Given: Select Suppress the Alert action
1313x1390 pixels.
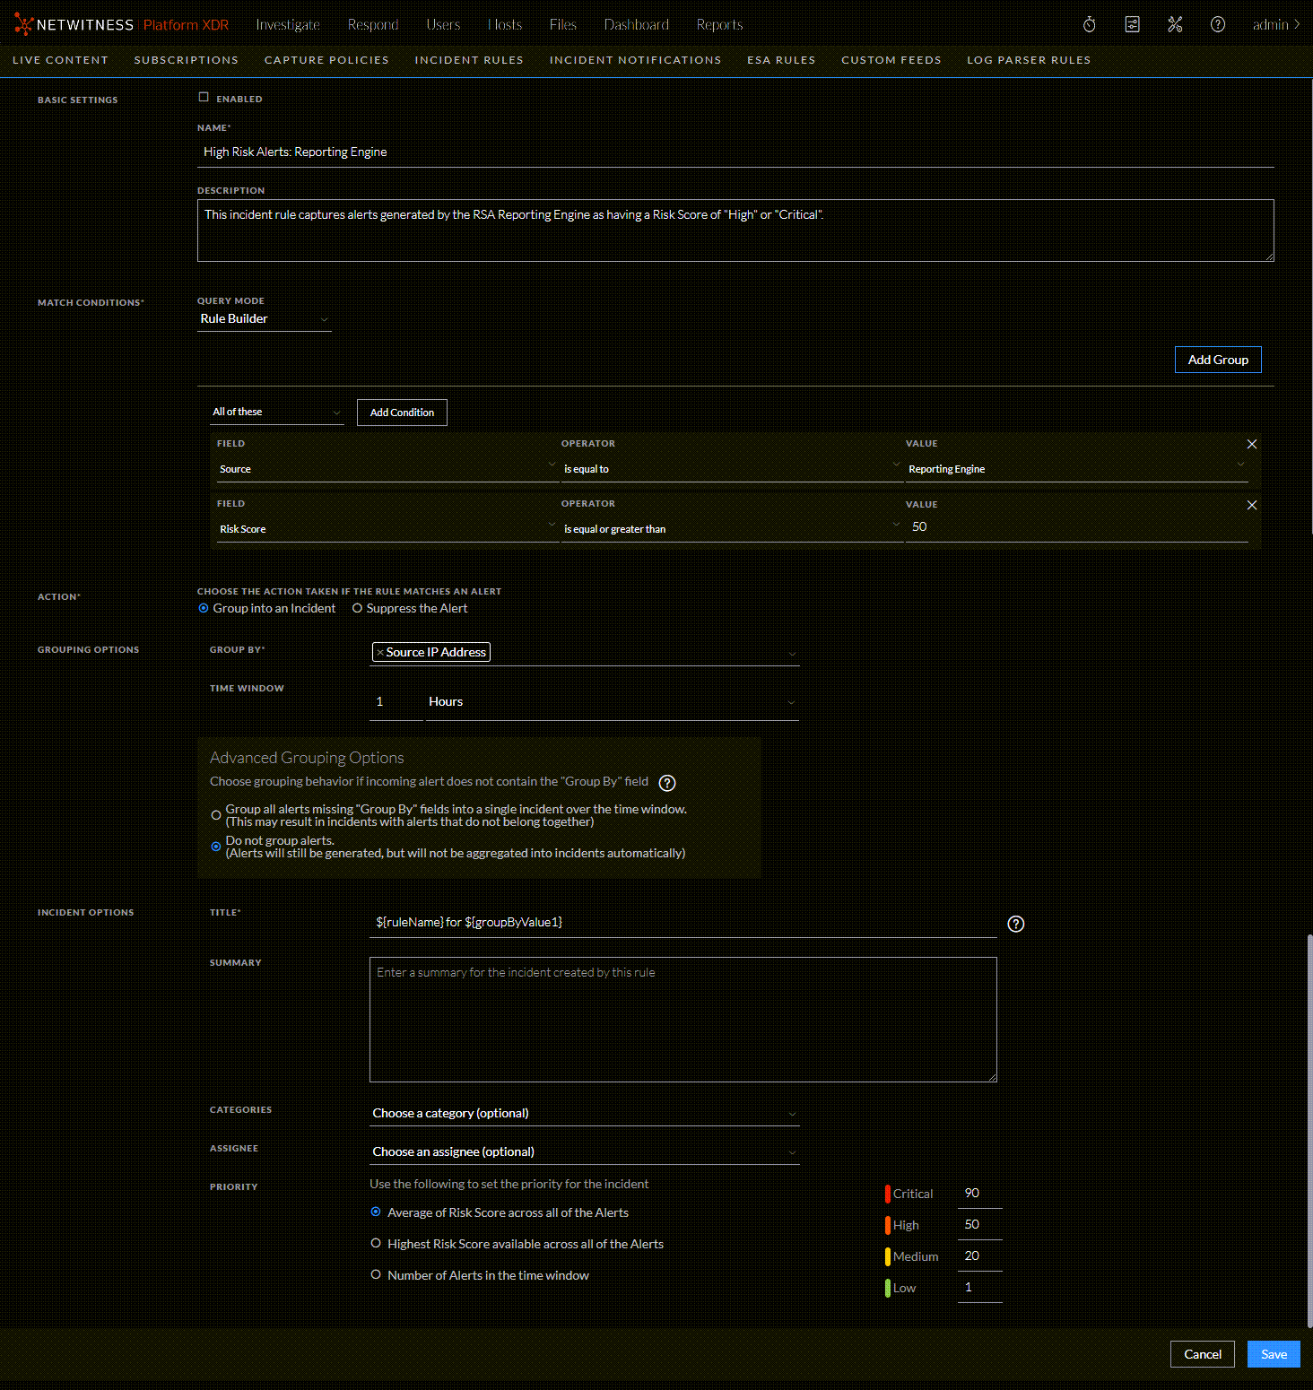Looking at the screenshot, I should [x=358, y=608].
